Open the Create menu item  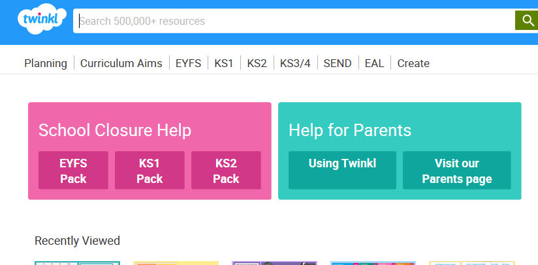[413, 63]
